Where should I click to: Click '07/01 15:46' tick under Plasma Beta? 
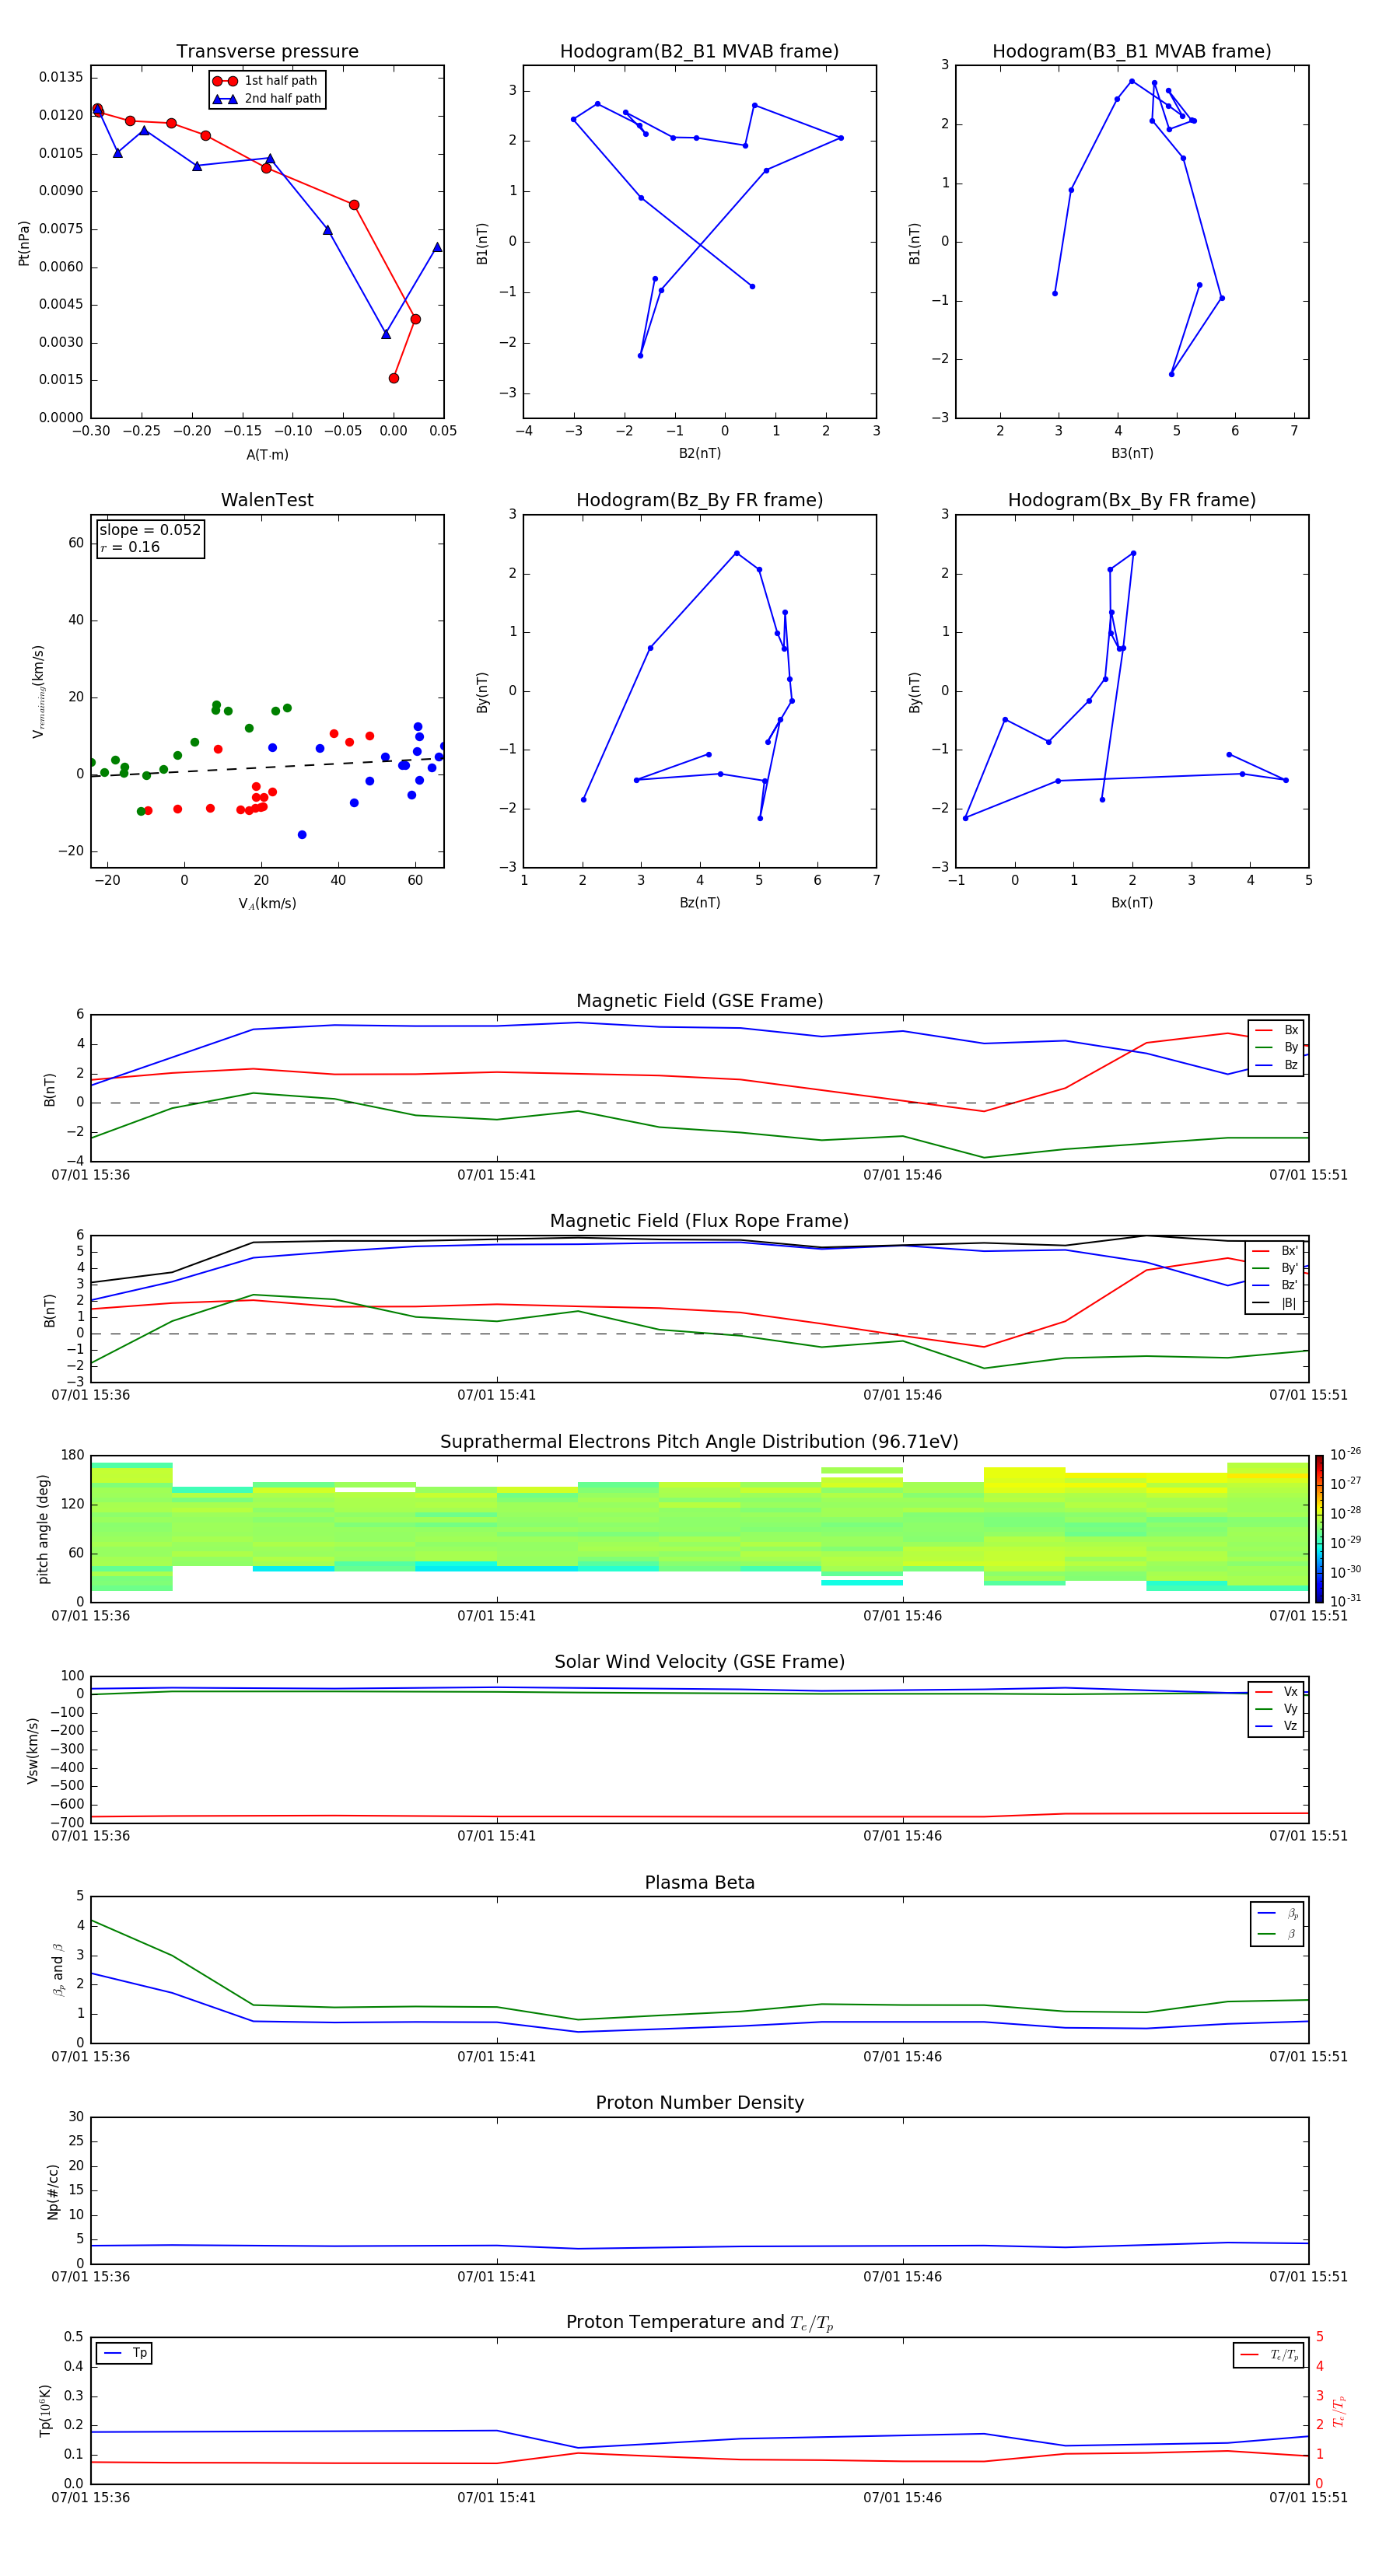pyautogui.click(x=903, y=2056)
